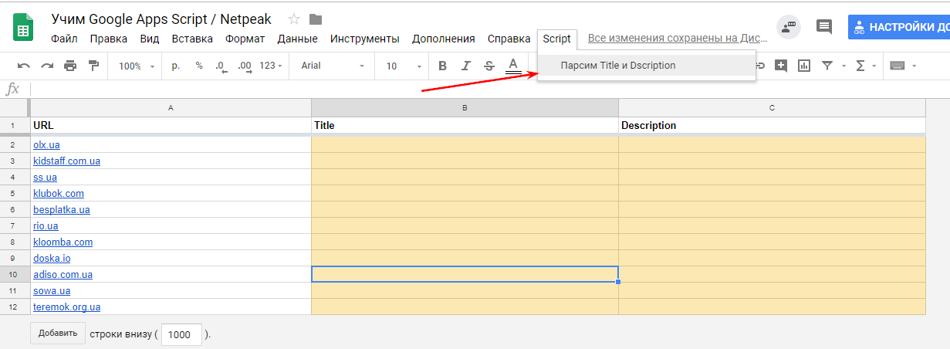The image size is (950, 349).
Task: Click the undo arrow icon
Action: coord(24,66)
